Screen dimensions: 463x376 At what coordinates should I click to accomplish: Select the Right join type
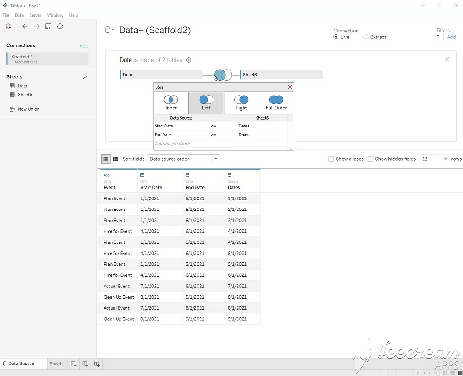coord(241,103)
